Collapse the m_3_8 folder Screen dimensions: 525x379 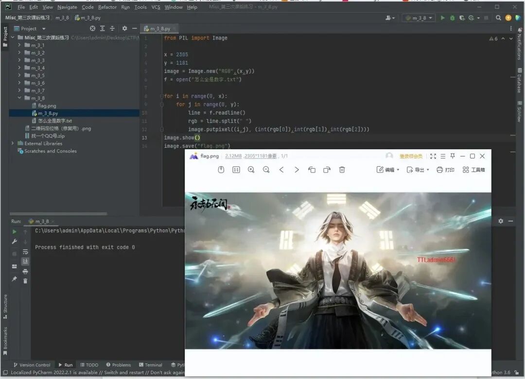pos(19,98)
